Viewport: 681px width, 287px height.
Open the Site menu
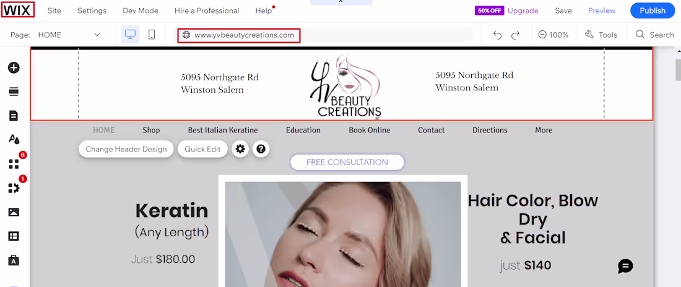54,11
